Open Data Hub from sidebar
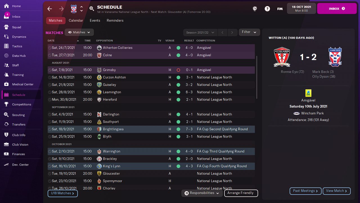Image resolution: width=360 pixels, height=203 pixels. (19, 56)
